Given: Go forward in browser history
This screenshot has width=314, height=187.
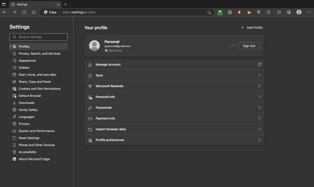Looking at the screenshot, I should coord(14,12).
